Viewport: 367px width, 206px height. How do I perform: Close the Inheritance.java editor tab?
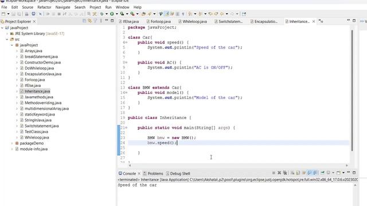point(314,22)
